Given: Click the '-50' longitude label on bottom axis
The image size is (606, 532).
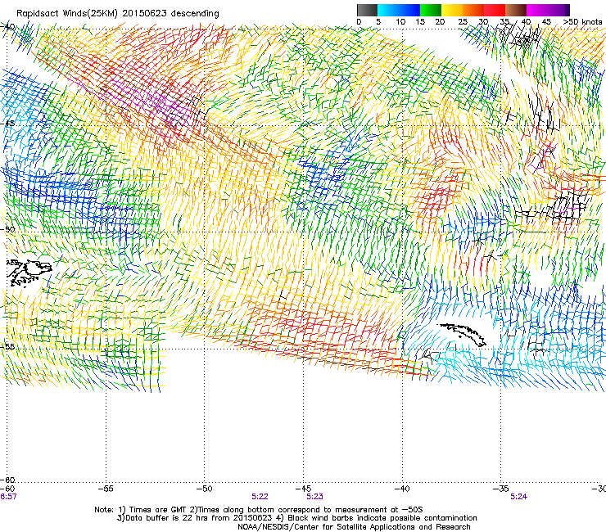Looking at the screenshot, I should 205,489.
